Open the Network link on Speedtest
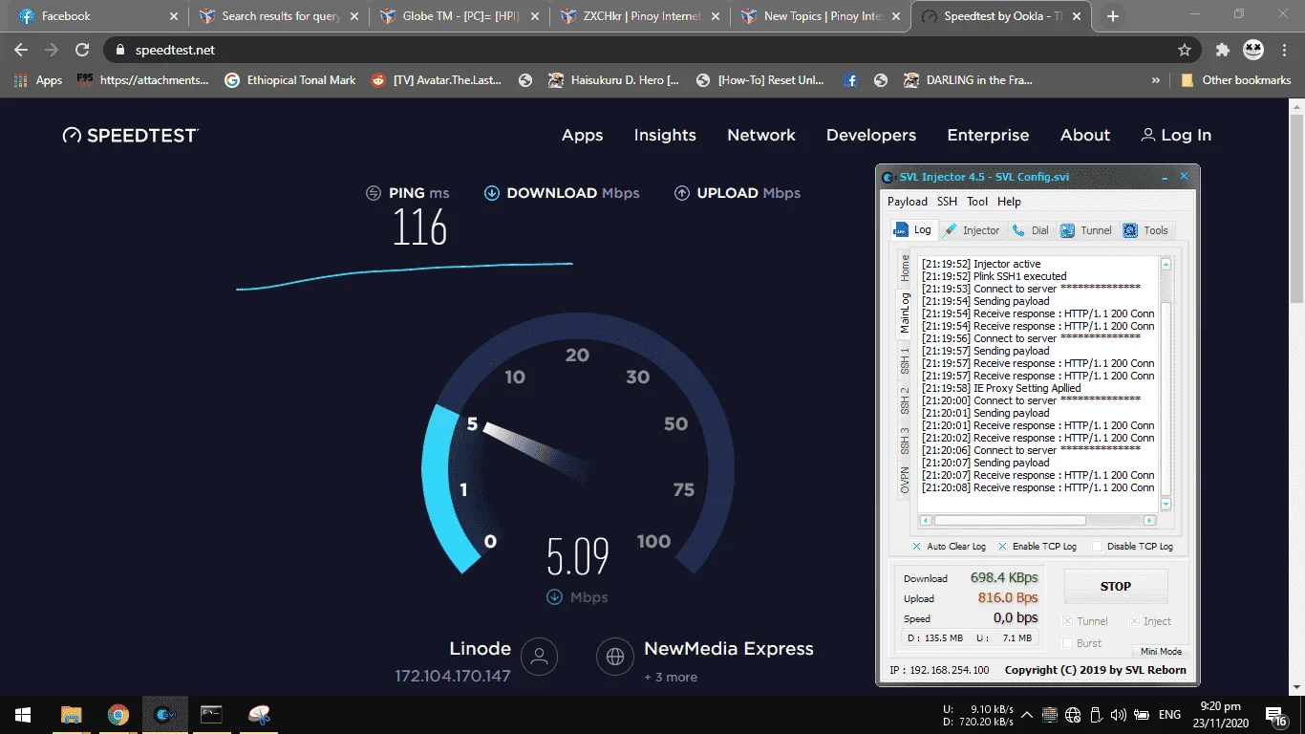 [x=761, y=136]
